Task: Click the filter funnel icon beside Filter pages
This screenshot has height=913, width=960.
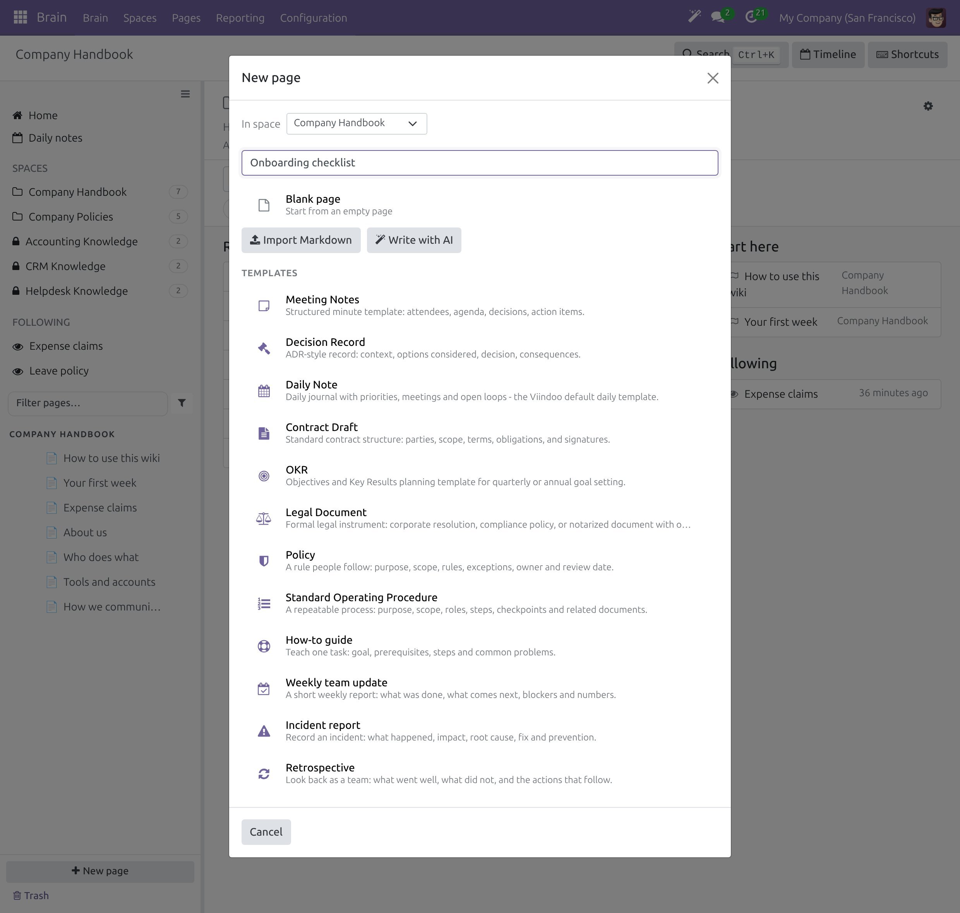Action: [x=182, y=403]
